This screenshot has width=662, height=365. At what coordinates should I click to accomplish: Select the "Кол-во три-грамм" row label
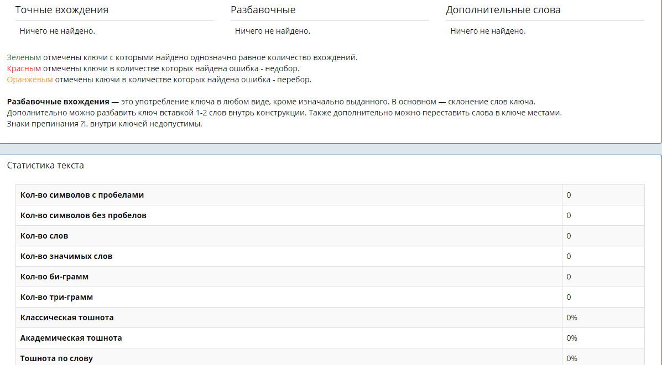pos(56,297)
